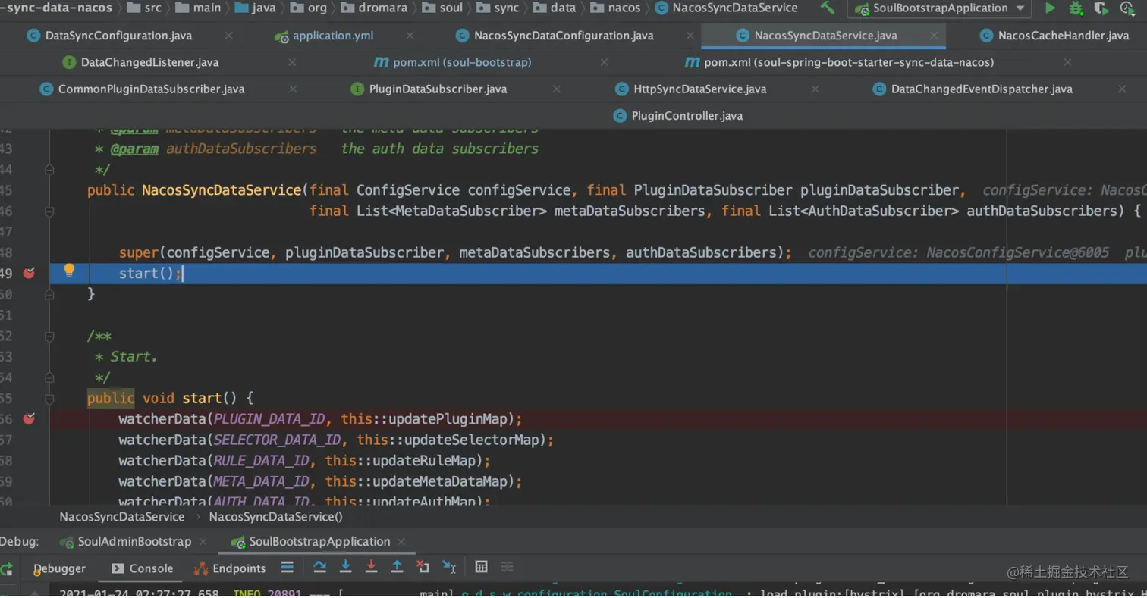
Task: Click the Step Over debugger icon
Action: (319, 567)
